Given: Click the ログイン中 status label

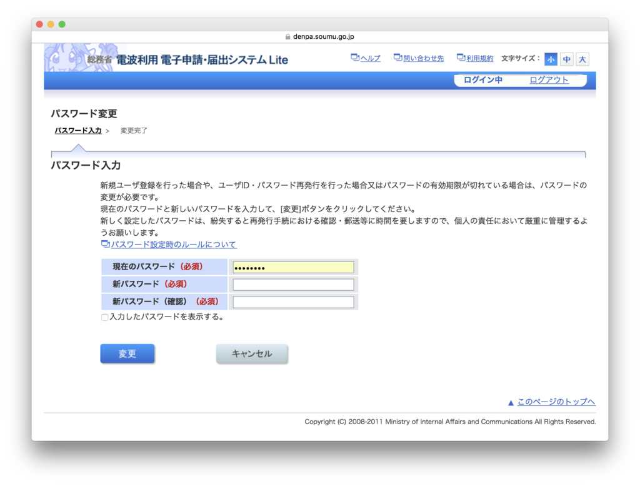Looking at the screenshot, I should tap(483, 80).
